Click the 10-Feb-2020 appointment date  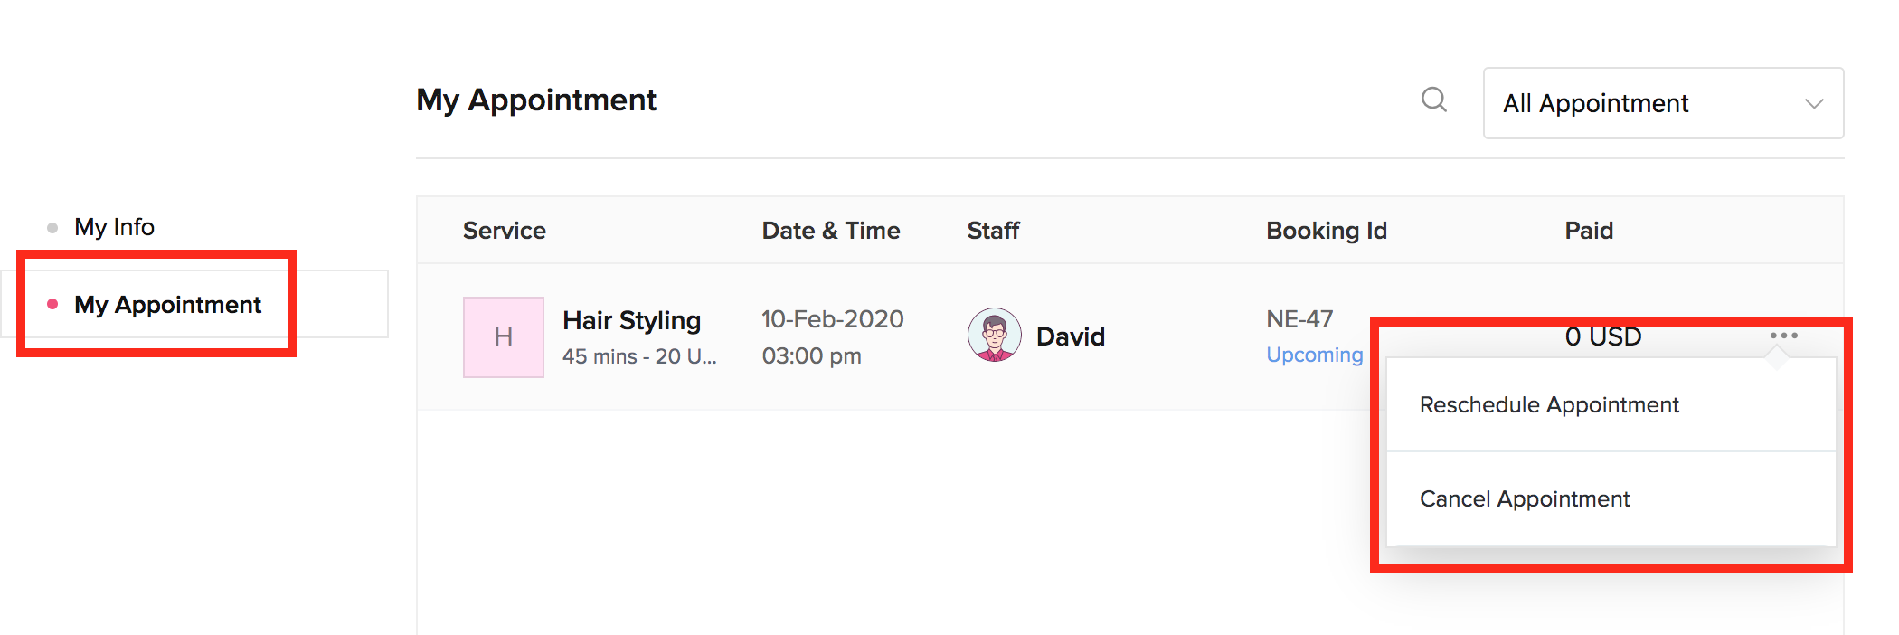(832, 319)
